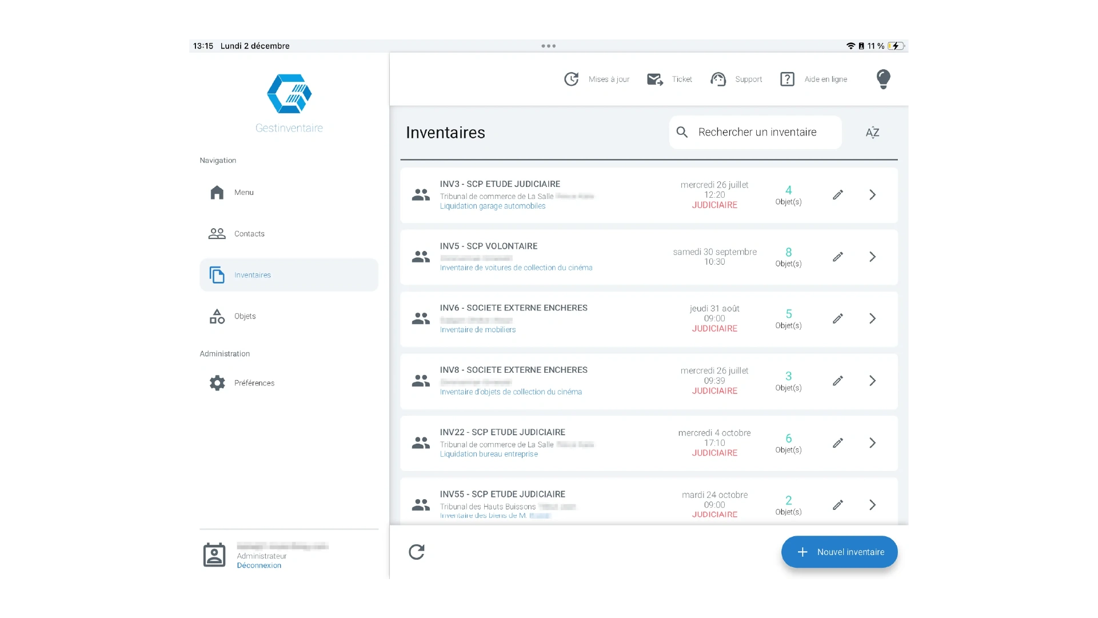Open Aide en ligne help icon
This screenshot has height=618, width=1098.
coord(787,79)
